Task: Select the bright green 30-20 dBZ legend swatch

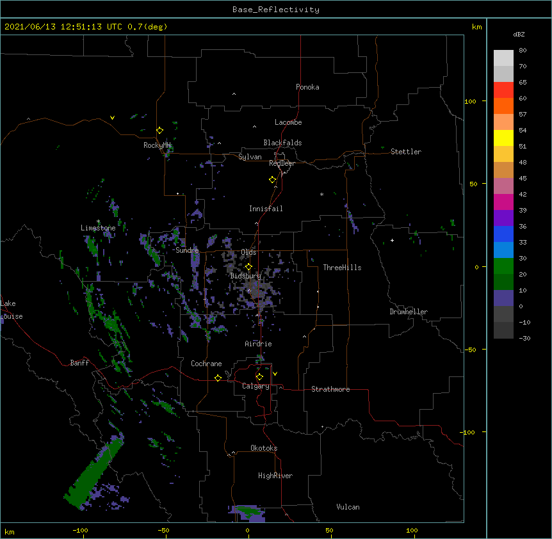Action: [x=503, y=266]
